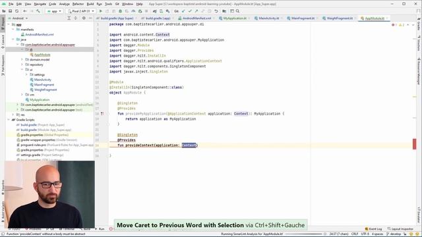Image resolution: width=422 pixels, height=237 pixels.
Task: Expand the res folder
Action: tap(13, 115)
